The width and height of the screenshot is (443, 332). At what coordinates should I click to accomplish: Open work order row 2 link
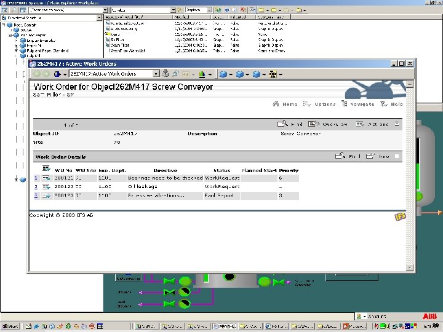click(x=36, y=186)
